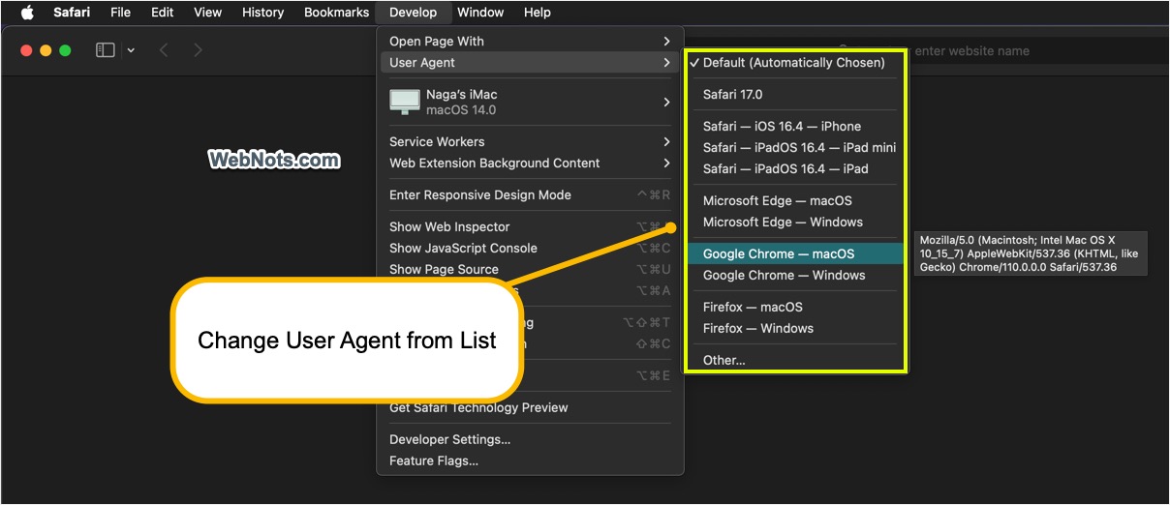The height and width of the screenshot is (505, 1170).
Task: Select Google Chrome — Windows user agent
Action: click(x=795, y=275)
